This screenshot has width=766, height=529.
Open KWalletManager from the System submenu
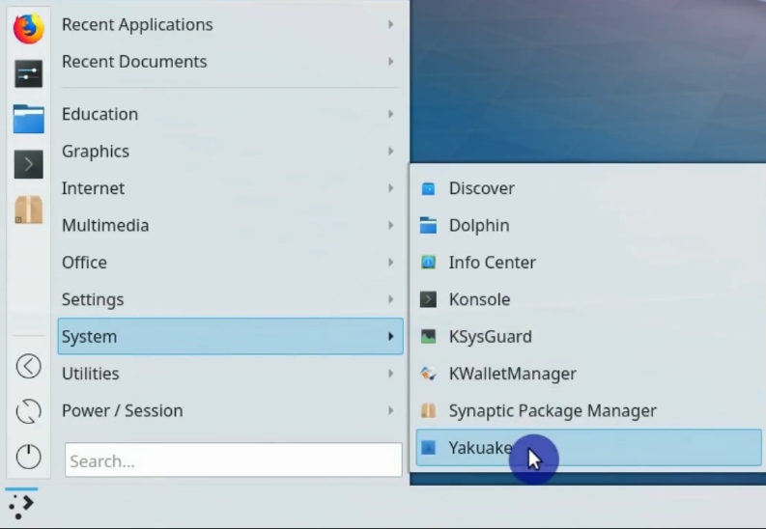pyautogui.click(x=588, y=374)
